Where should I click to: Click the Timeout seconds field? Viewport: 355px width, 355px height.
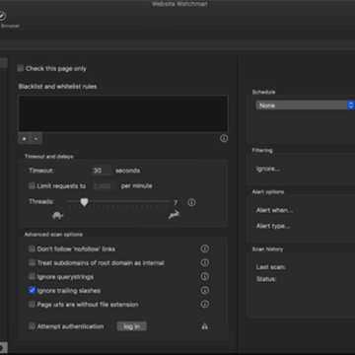[102, 171]
